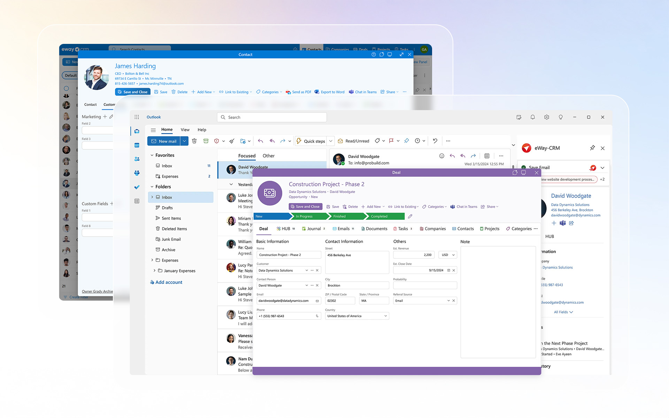Toggle Read/Unread status of message

(353, 141)
